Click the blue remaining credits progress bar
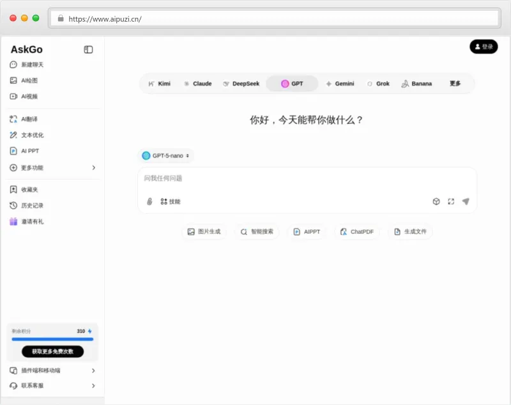This screenshot has height=405, width=511. click(x=52, y=339)
